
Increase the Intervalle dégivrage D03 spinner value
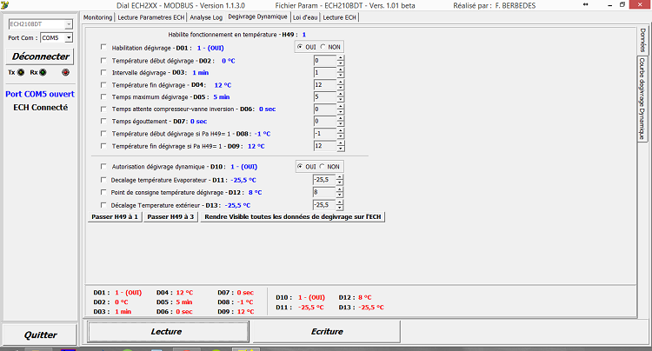[x=341, y=70]
